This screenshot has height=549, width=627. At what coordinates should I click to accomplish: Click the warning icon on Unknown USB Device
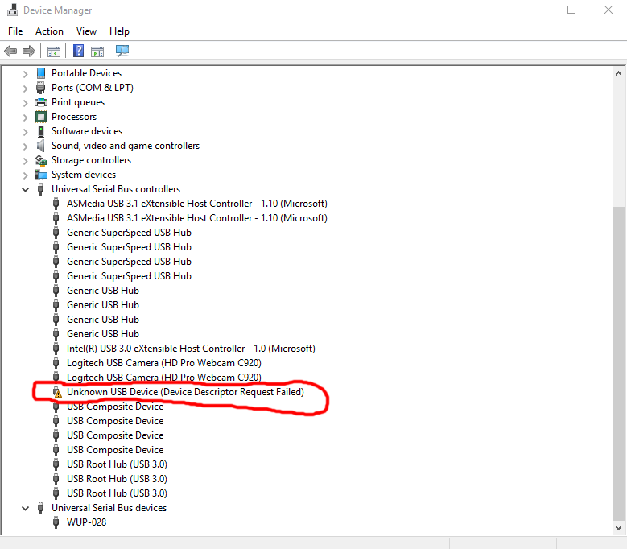pos(57,392)
